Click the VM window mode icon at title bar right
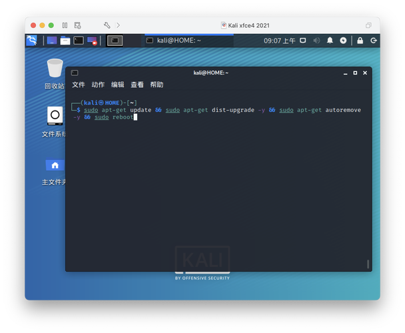Screen dimensions: 405x333 pos(368,25)
